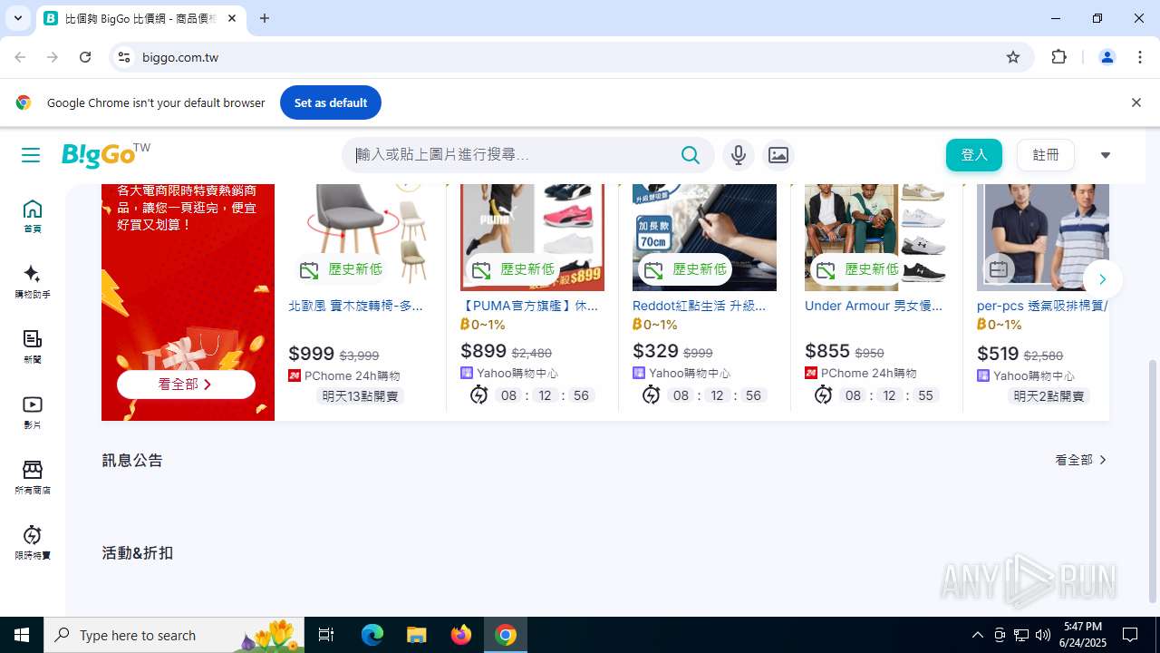Click Yahoo購物中心 under $329 Reddot
The height and width of the screenshot is (653, 1160).
pyautogui.click(x=681, y=373)
